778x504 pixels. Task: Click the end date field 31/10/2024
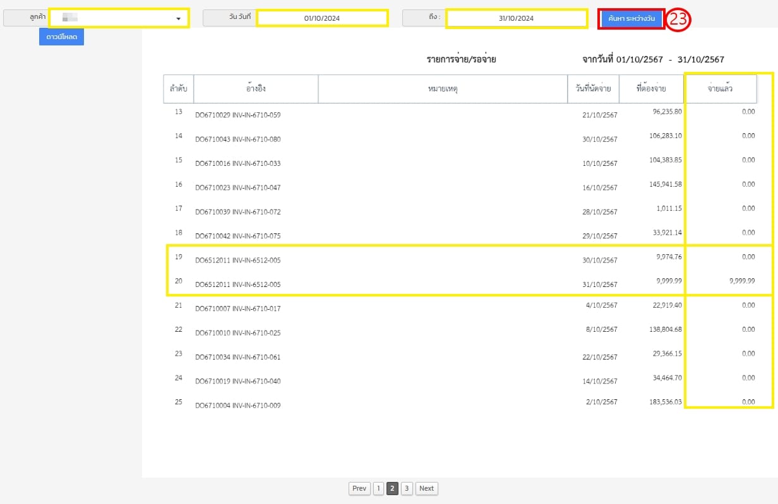(516, 18)
